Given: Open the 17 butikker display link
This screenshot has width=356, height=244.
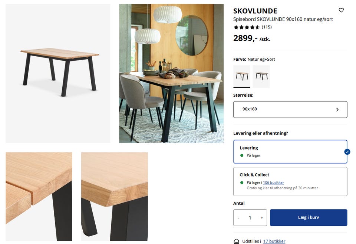Looking at the screenshot, I should tap(274, 241).
